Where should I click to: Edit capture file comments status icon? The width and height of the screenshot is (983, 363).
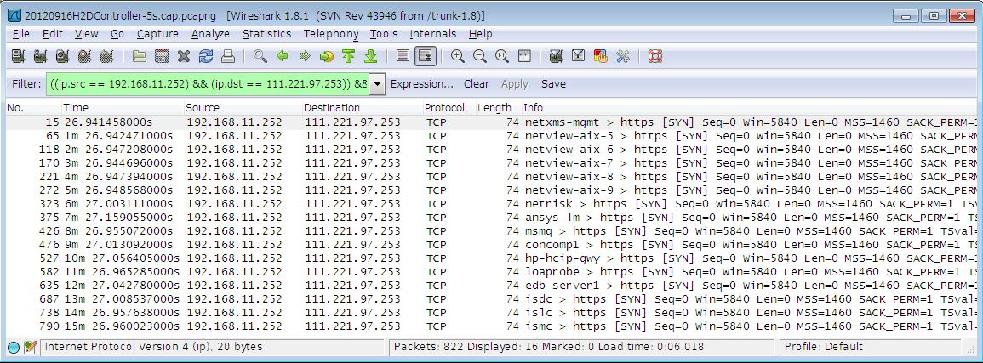pyautogui.click(x=30, y=348)
